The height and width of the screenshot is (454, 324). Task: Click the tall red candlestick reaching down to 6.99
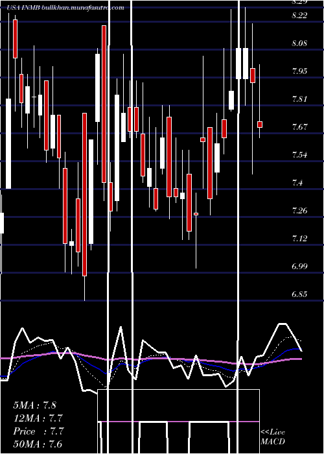coord(84,195)
